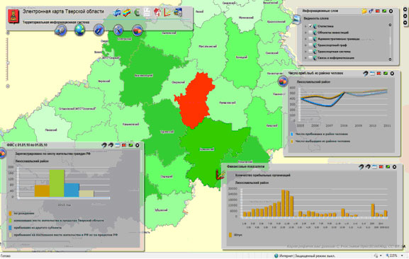Enable the Транспортный граф layer checkbox
Screen dimensions: 409x259
[310, 45]
